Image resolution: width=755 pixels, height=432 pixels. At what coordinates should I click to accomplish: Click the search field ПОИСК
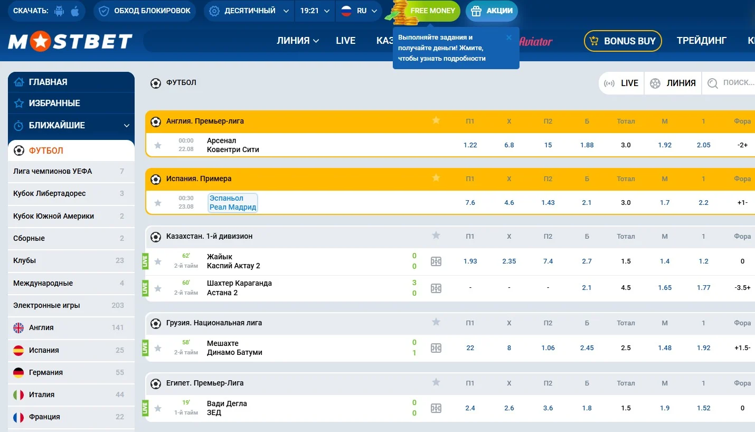point(729,83)
